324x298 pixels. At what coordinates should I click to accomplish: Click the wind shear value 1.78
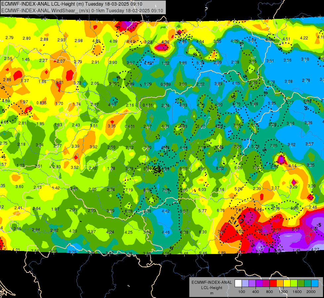[111, 168]
